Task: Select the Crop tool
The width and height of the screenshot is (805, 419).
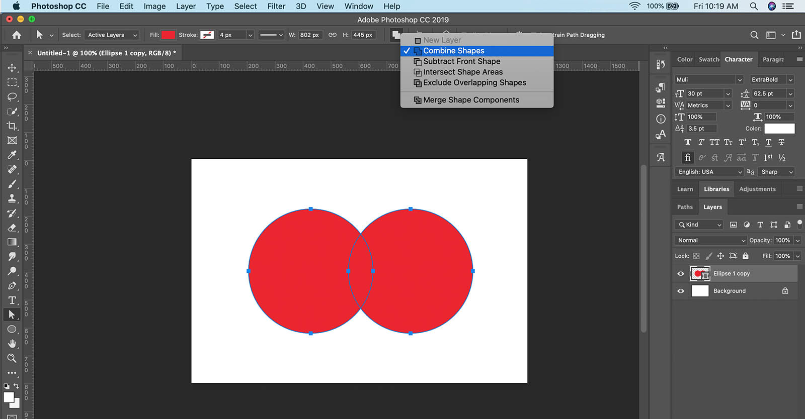Action: tap(12, 126)
